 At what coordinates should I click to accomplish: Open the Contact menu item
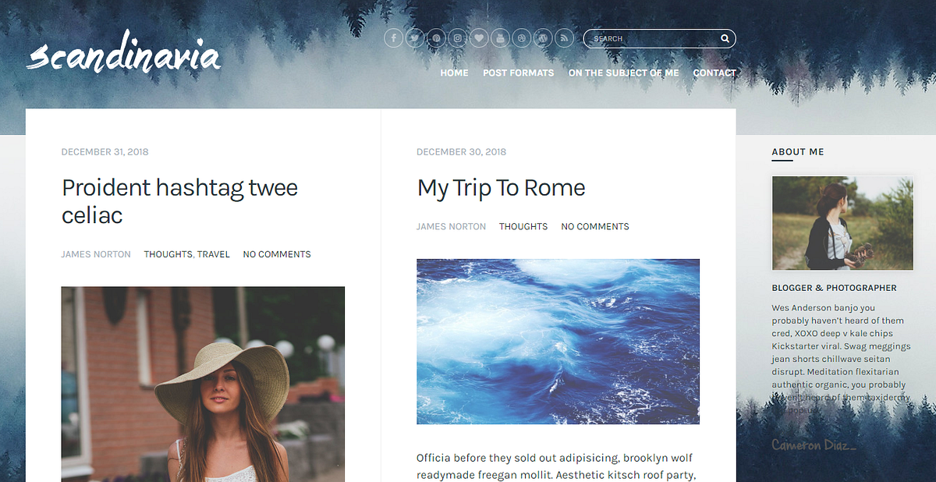point(714,73)
